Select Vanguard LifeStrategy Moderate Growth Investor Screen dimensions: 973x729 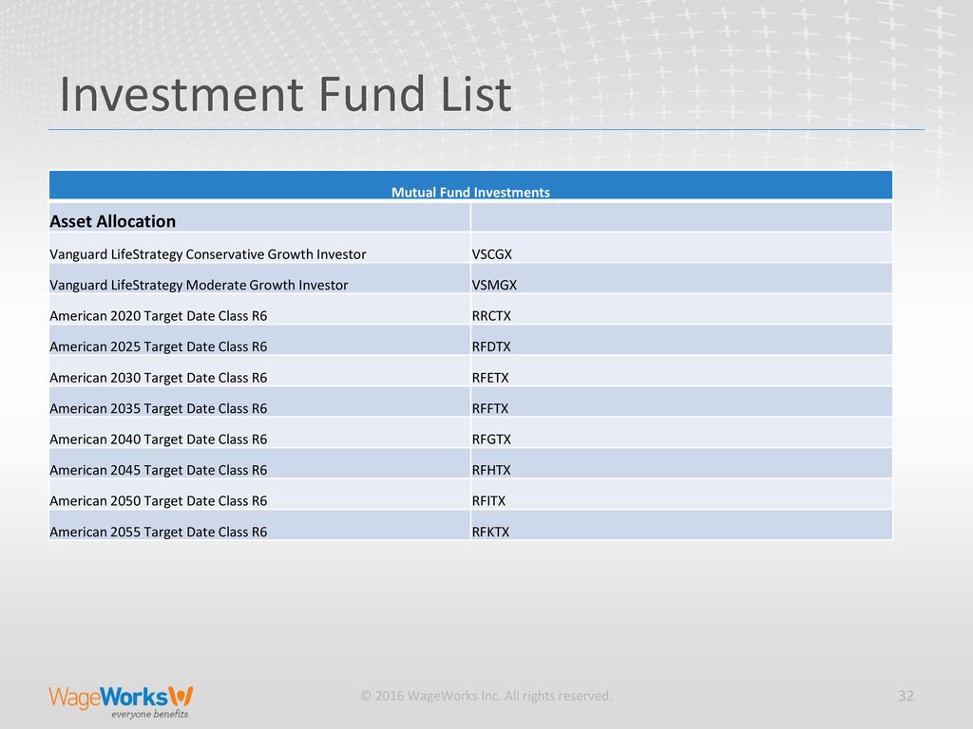click(x=199, y=285)
